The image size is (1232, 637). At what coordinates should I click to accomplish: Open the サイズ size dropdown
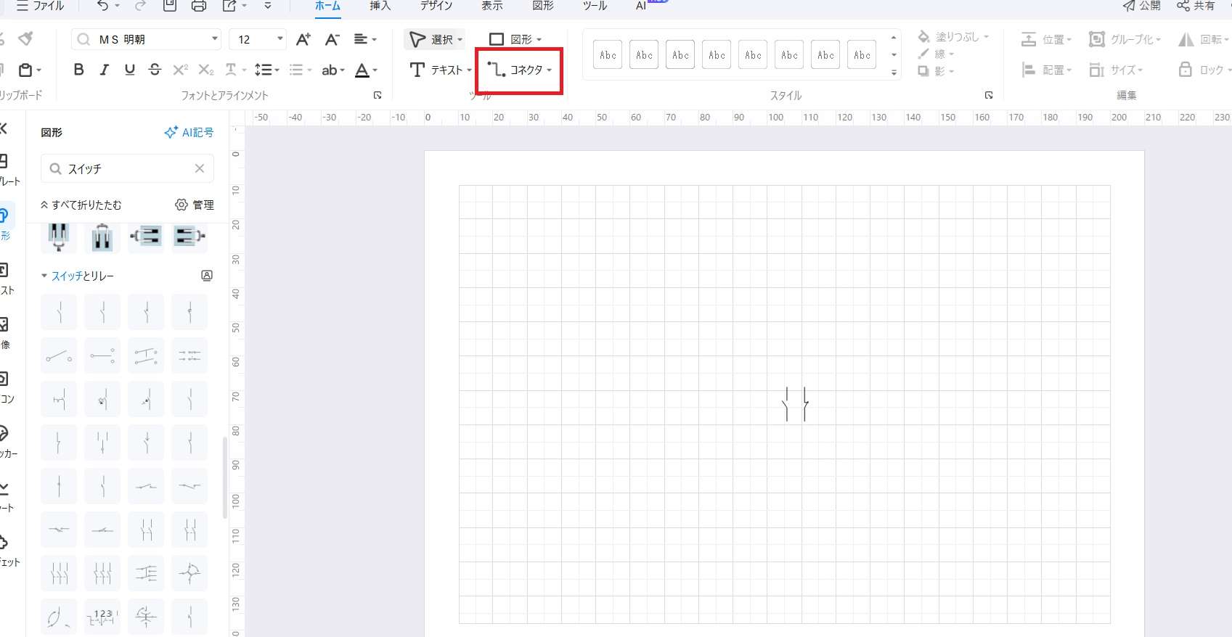point(1116,70)
